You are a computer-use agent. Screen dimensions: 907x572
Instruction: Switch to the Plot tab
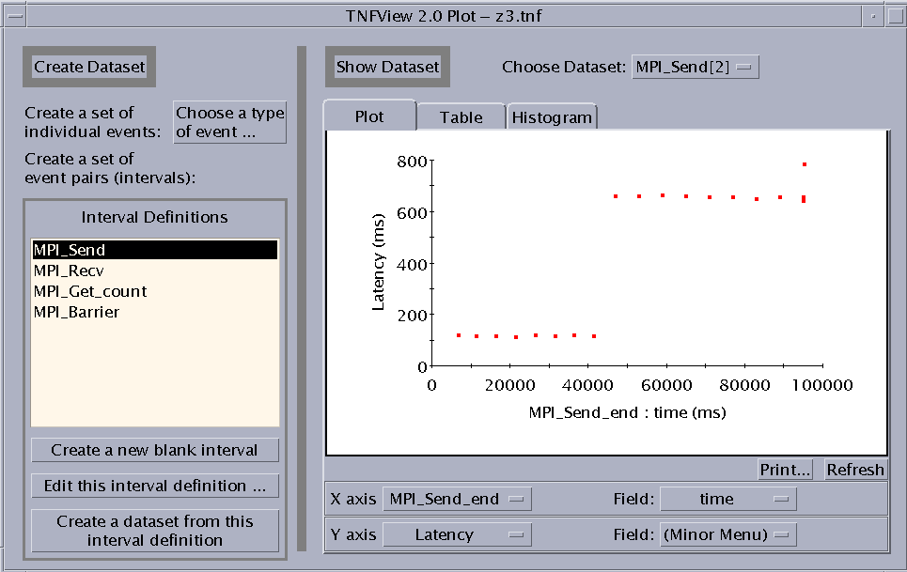click(x=369, y=116)
